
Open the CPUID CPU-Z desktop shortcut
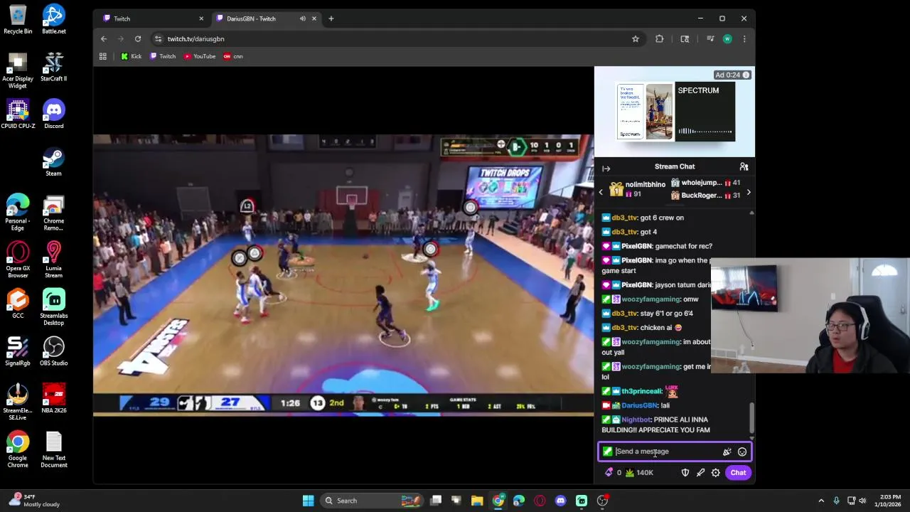pyautogui.click(x=18, y=114)
